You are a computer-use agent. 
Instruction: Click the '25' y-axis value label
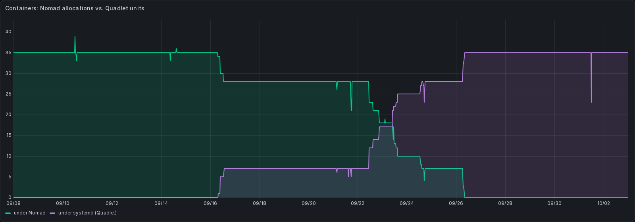(x=8, y=94)
